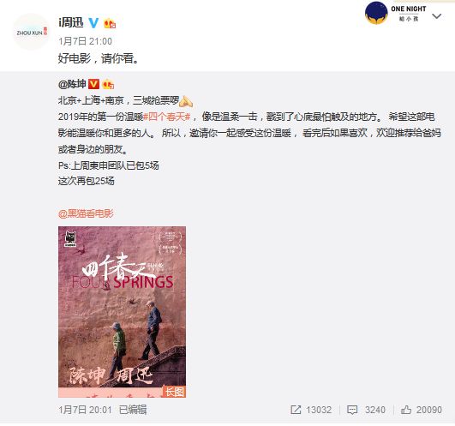Open original post time 1月7日 20:01
455x426 pixels.
point(85,410)
